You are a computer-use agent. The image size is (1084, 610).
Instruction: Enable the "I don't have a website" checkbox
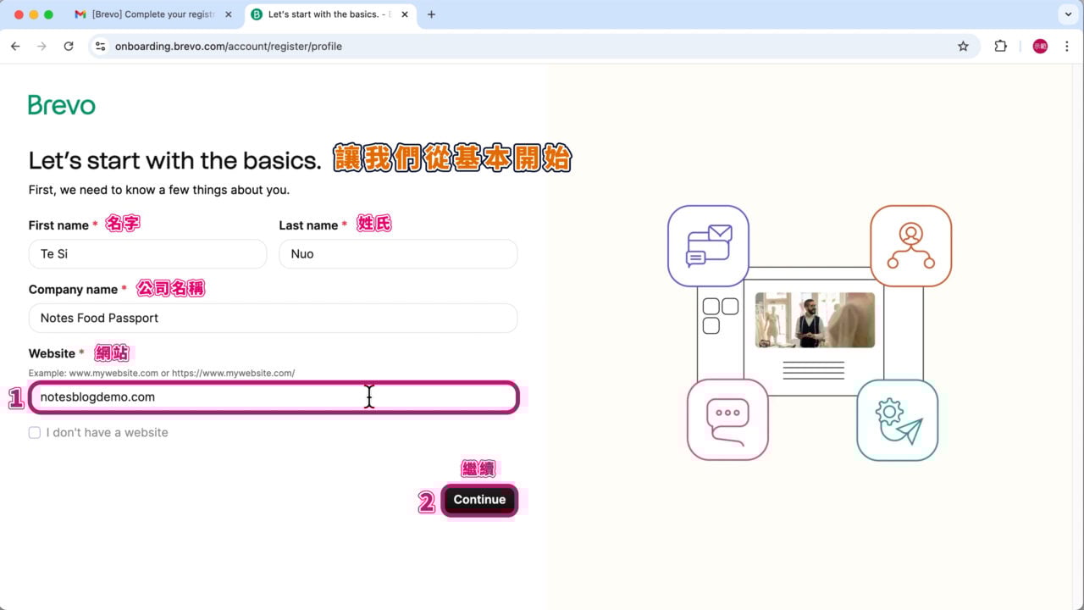pyautogui.click(x=35, y=432)
